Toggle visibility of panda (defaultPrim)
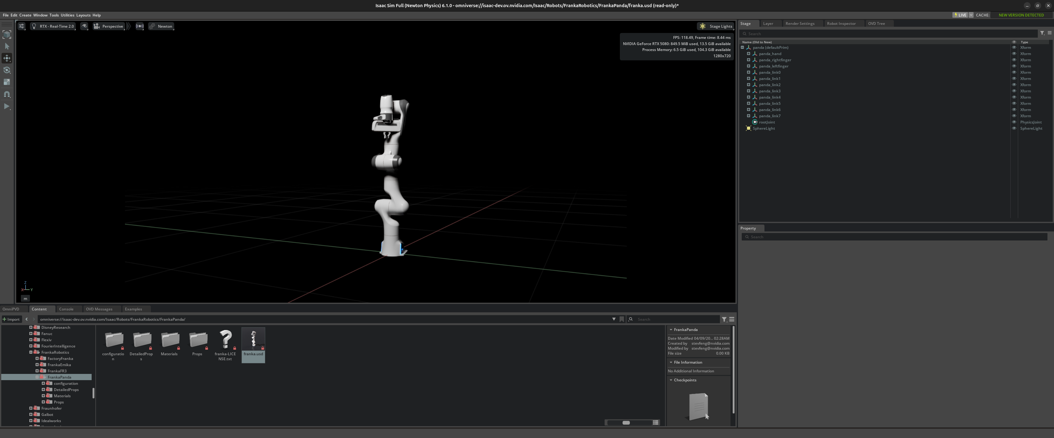This screenshot has width=1054, height=438. pyautogui.click(x=1014, y=47)
